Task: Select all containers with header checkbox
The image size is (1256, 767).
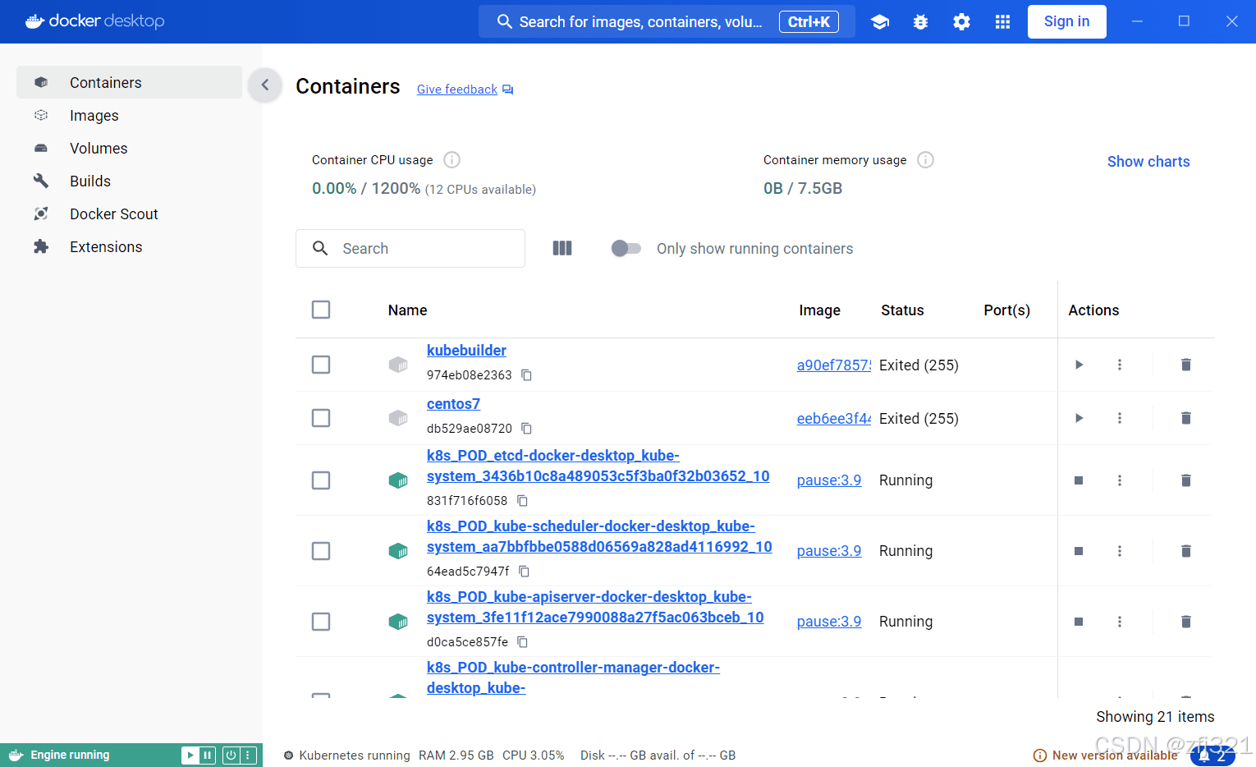Action: pos(321,310)
